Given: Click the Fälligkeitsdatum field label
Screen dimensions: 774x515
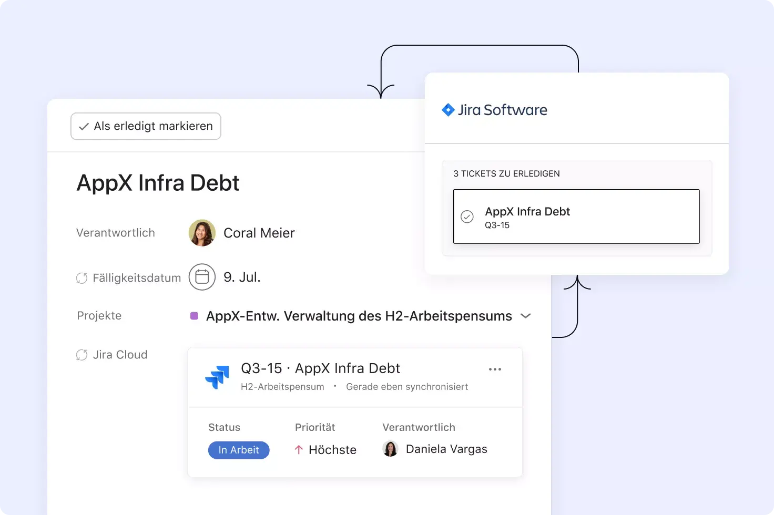Looking at the screenshot, I should pyautogui.click(x=137, y=278).
